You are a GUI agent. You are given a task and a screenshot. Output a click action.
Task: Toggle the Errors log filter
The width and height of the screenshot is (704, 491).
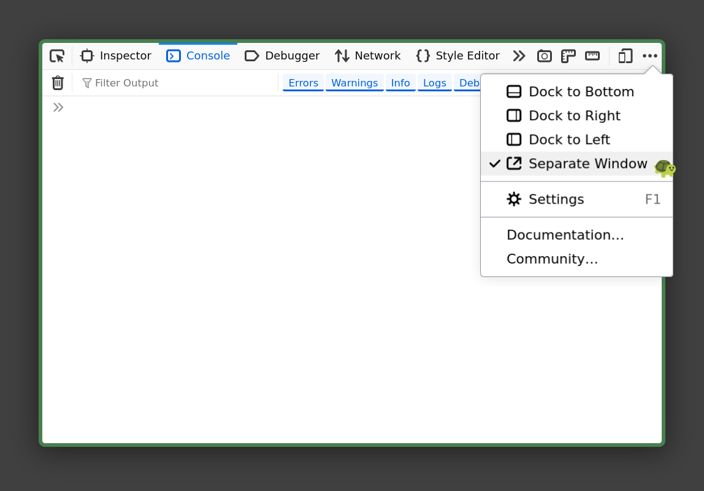[x=303, y=82]
